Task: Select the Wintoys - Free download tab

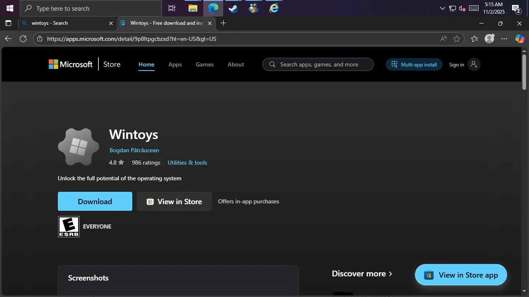Action: [x=166, y=23]
